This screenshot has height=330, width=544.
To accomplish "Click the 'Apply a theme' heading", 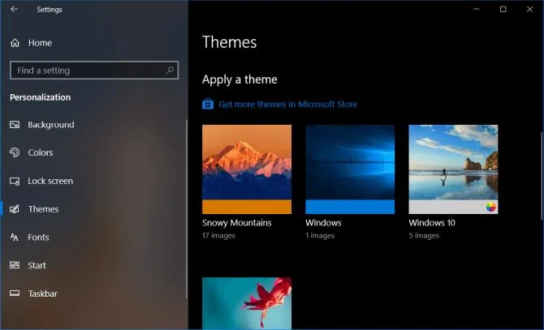I will point(240,79).
